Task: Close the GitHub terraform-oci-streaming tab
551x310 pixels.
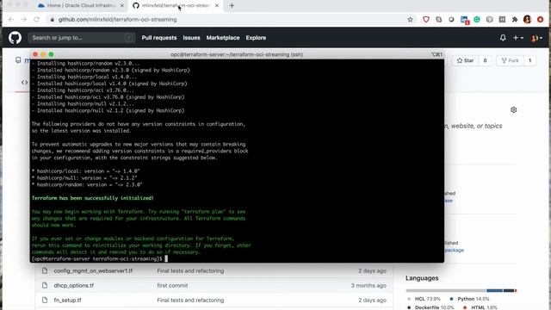Action: coord(217,6)
